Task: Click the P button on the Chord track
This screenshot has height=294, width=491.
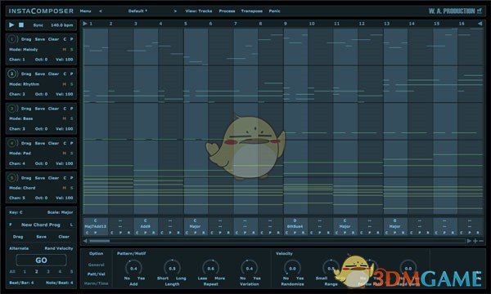Action: tap(72, 178)
